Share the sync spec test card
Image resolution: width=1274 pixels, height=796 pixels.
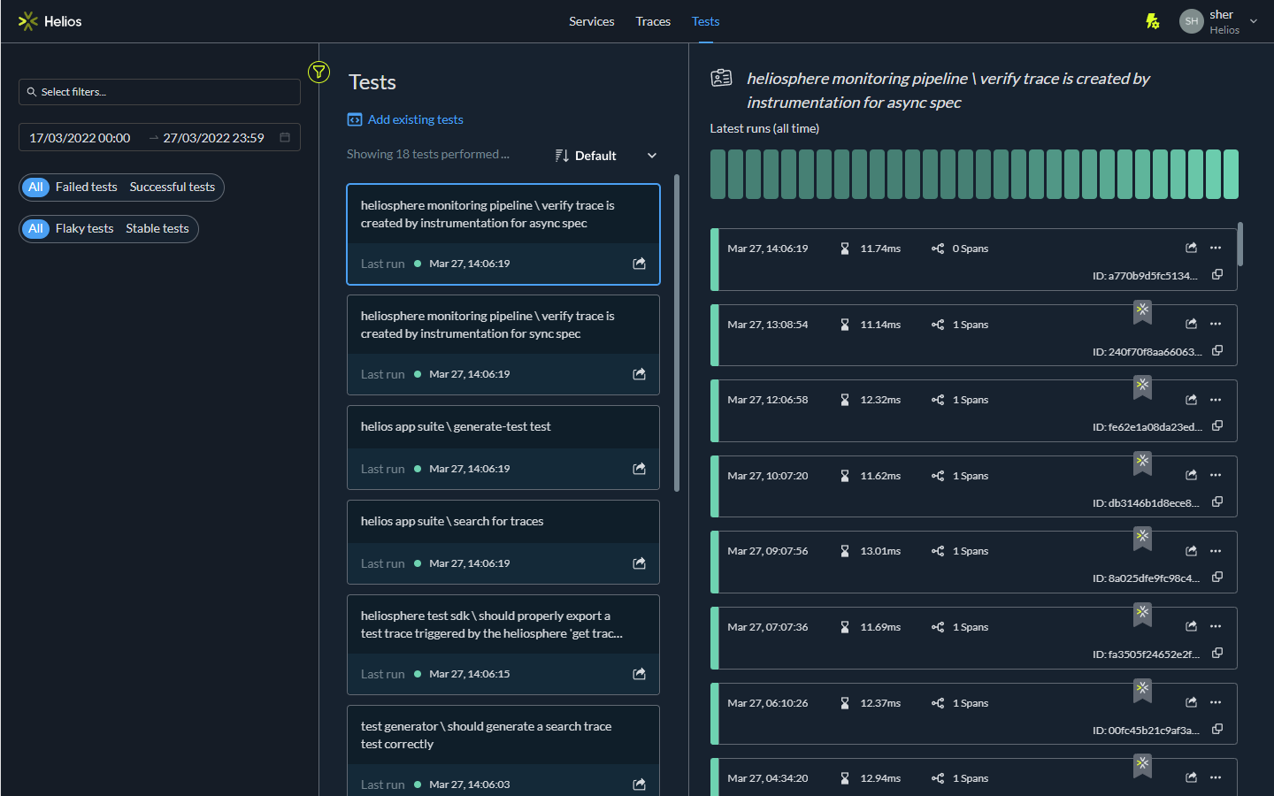tap(639, 374)
